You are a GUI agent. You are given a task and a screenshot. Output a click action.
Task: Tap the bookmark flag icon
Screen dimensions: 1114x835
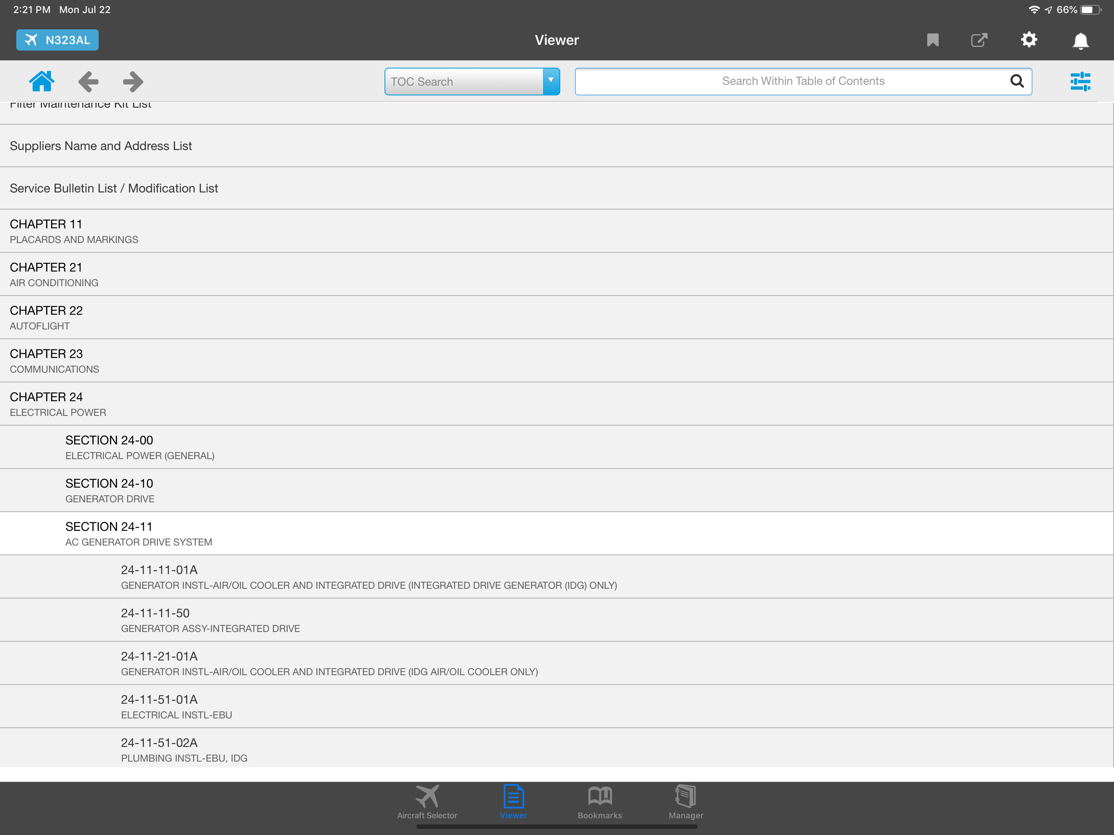pyautogui.click(x=932, y=40)
